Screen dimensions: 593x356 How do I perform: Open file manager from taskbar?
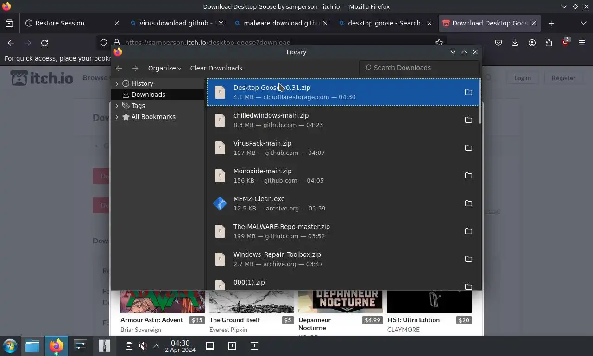click(32, 346)
